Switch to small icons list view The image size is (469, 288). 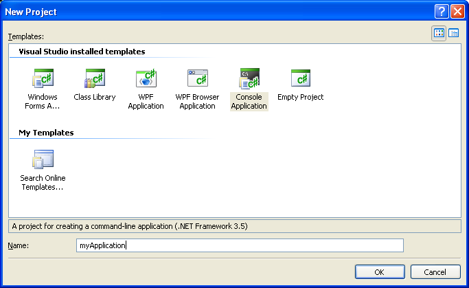click(x=453, y=33)
